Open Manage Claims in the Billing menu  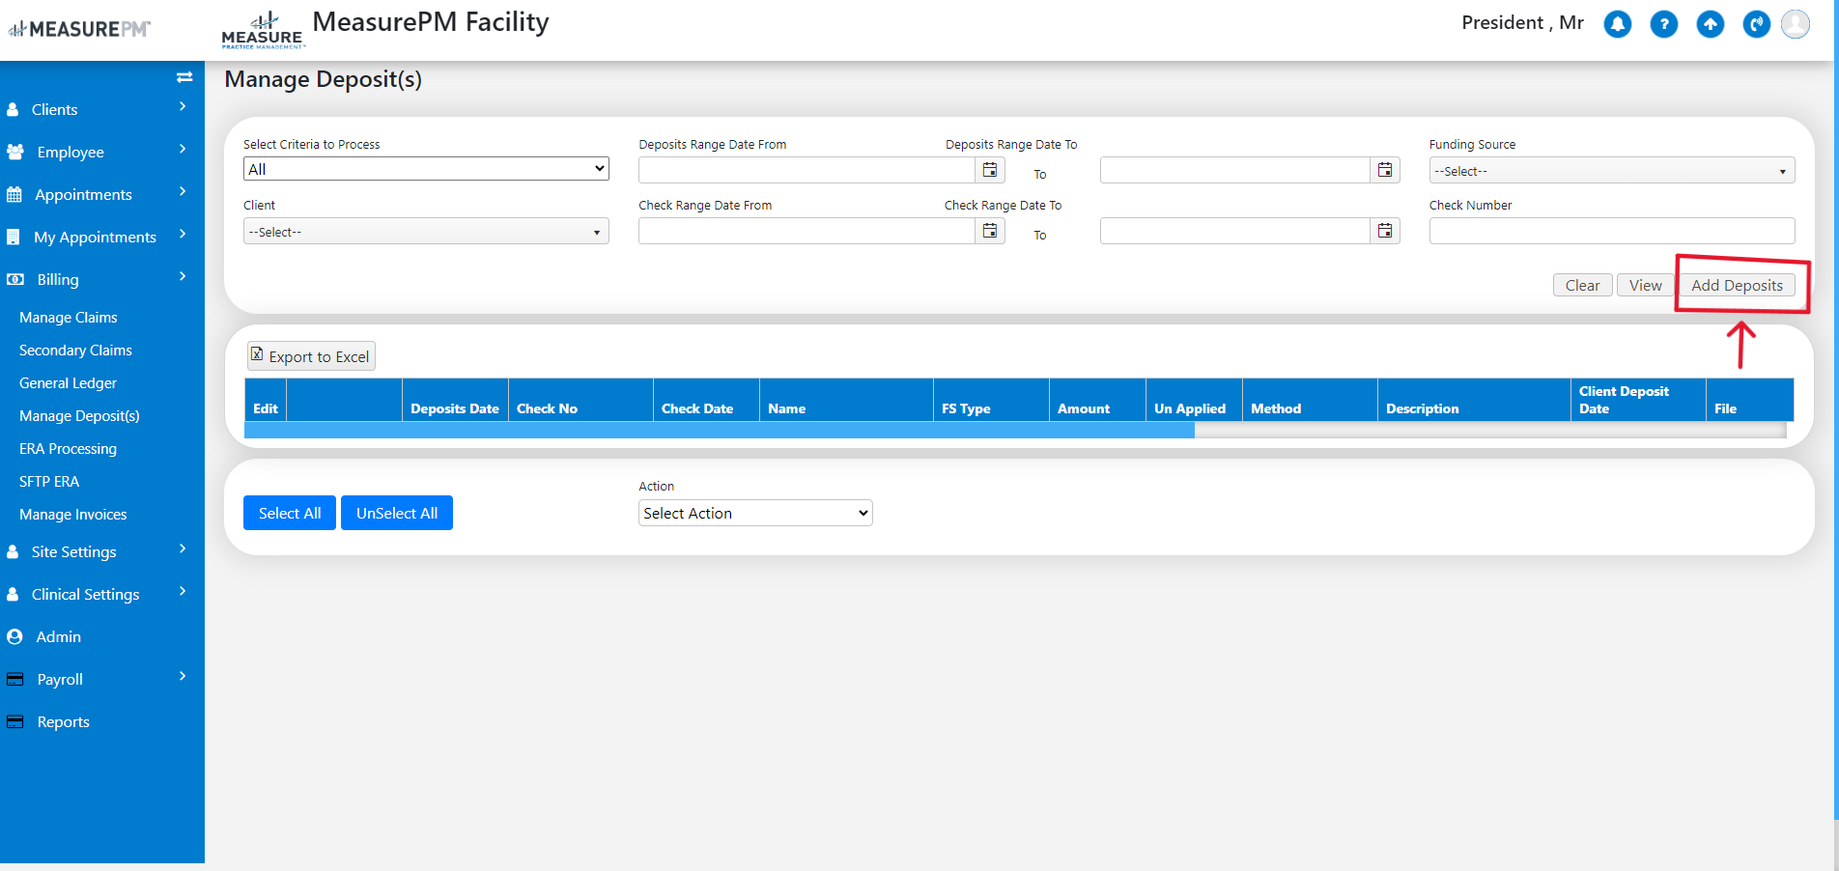click(69, 318)
